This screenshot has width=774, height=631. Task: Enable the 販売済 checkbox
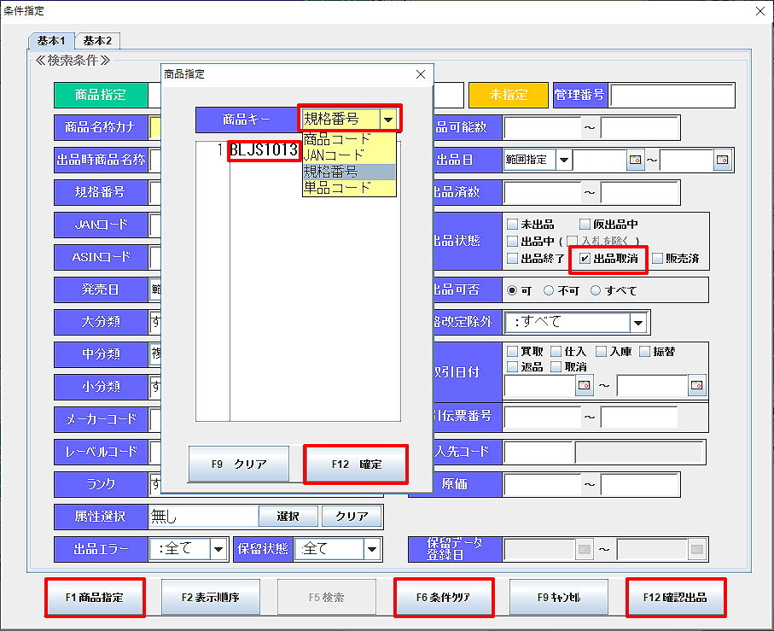tap(657, 258)
